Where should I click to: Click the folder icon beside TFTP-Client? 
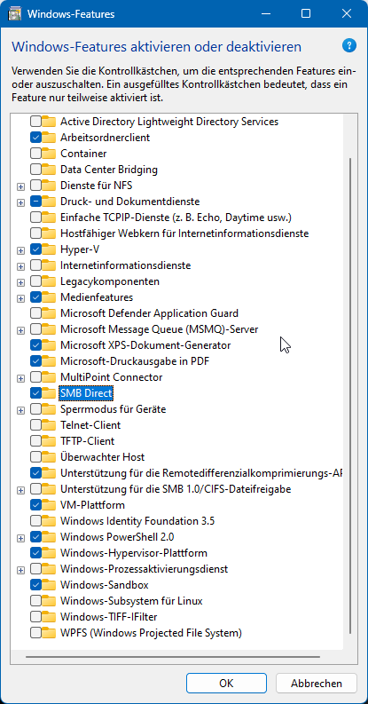[49, 441]
